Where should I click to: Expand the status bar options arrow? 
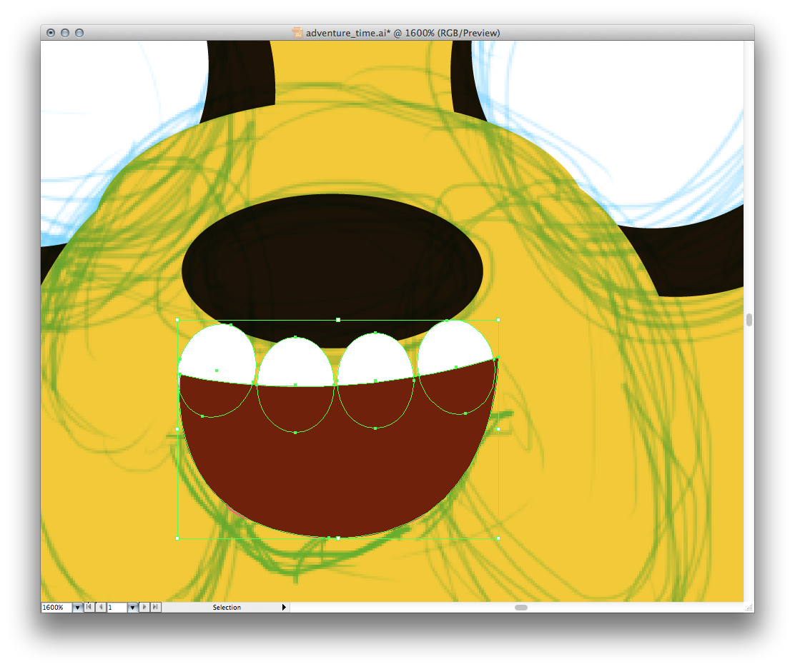[284, 607]
